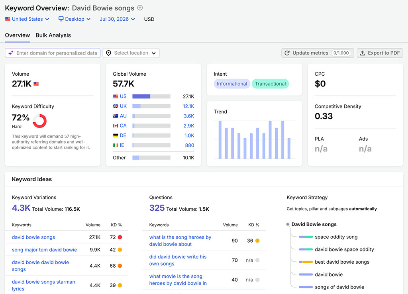Click the Update metrics button

(318, 53)
